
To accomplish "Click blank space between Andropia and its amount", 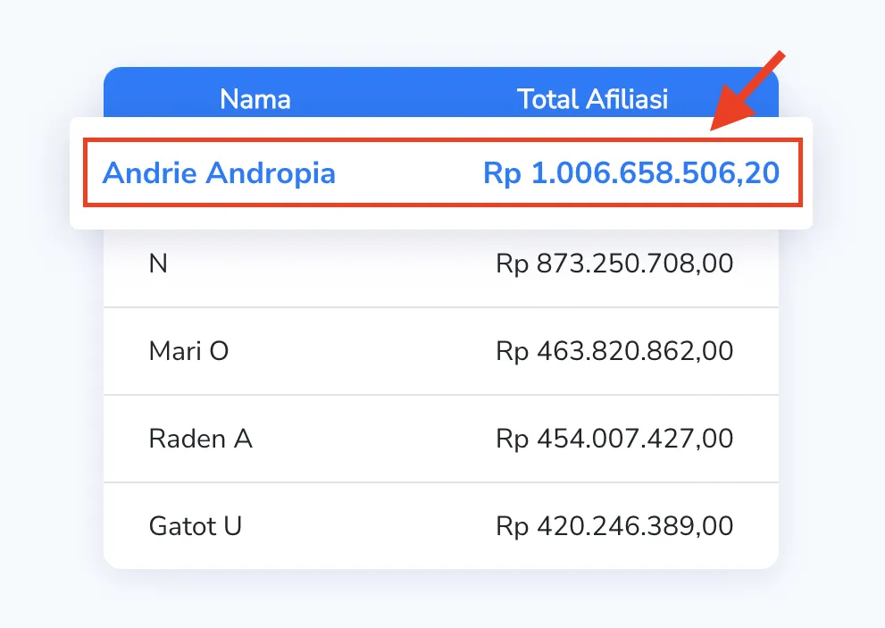I will (409, 172).
